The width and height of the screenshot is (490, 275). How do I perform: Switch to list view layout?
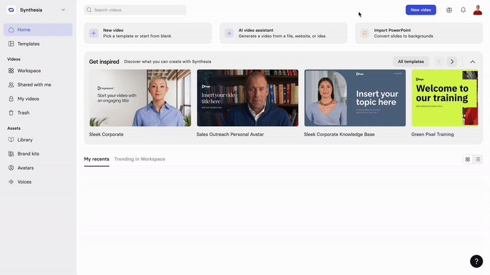pyautogui.click(x=478, y=159)
